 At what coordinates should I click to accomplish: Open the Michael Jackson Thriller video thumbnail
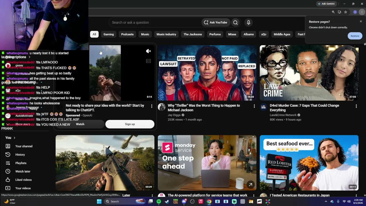click(x=207, y=73)
